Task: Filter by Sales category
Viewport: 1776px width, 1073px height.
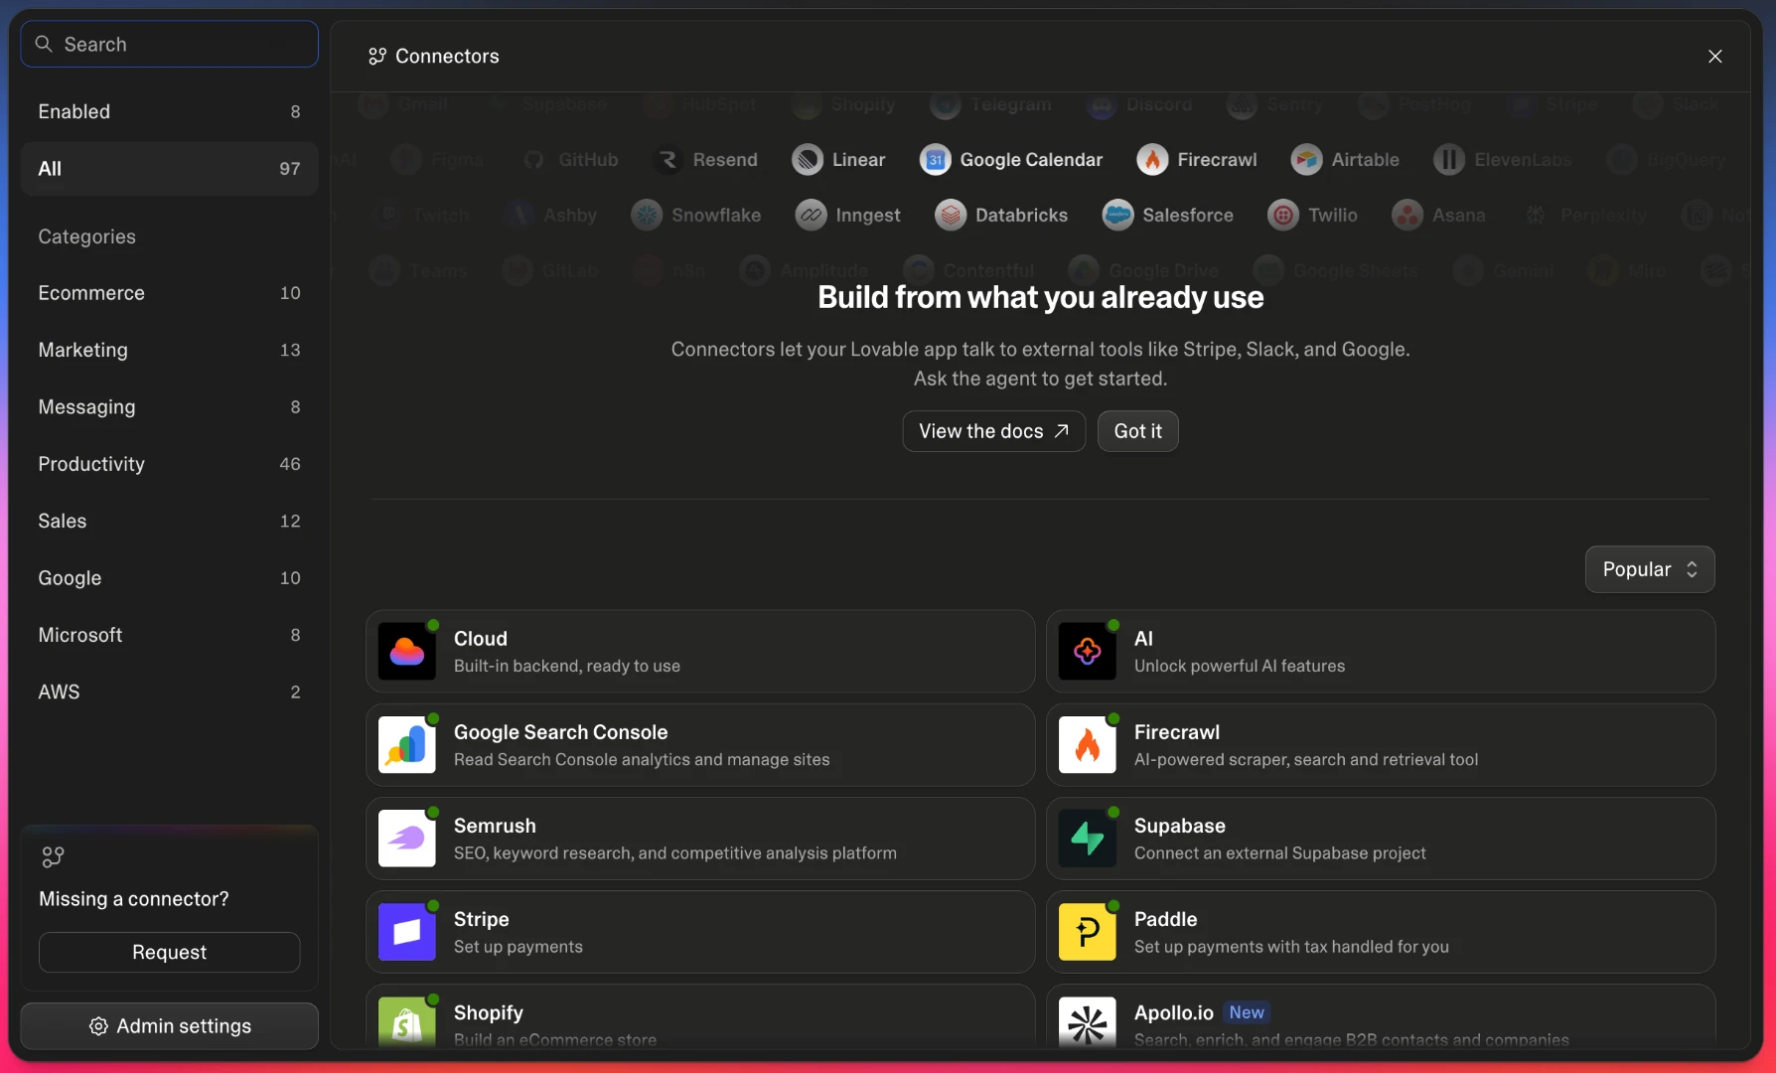Action: click(x=169, y=521)
